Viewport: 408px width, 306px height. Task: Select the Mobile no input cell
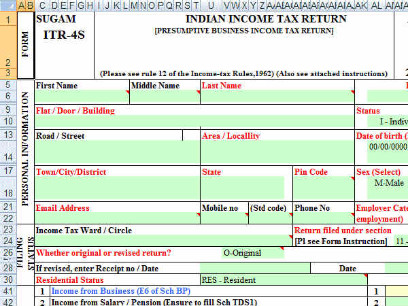click(x=223, y=218)
